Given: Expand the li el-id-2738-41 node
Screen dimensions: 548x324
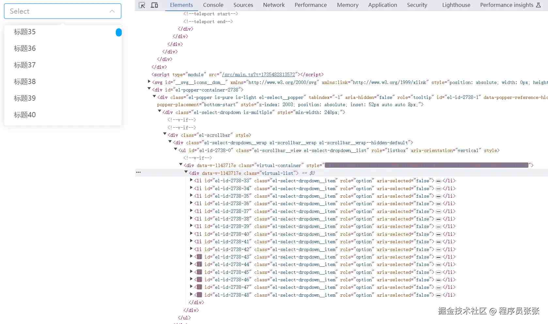Looking at the screenshot, I should click(191, 241).
